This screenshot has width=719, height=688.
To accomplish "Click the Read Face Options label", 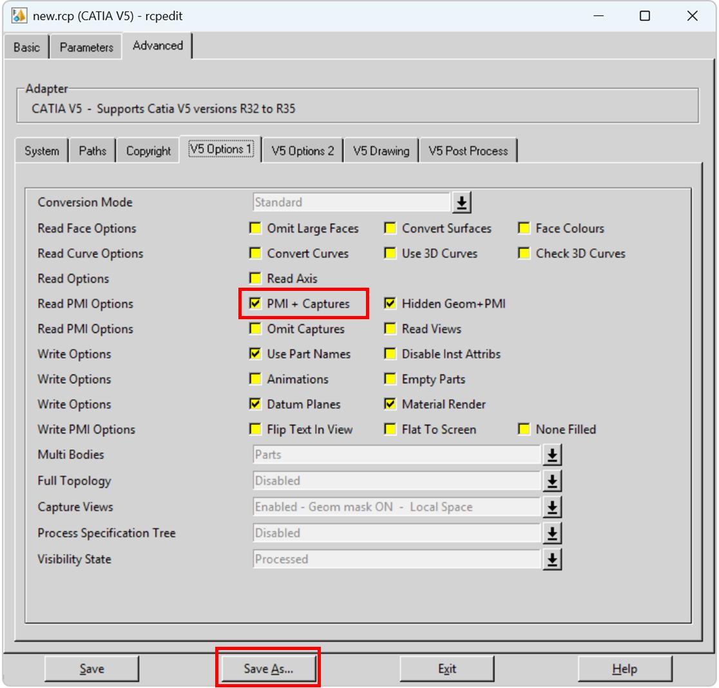I will [87, 228].
